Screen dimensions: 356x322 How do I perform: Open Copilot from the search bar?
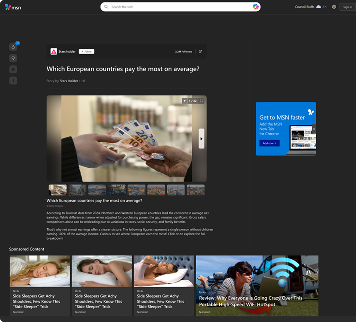[256, 7]
